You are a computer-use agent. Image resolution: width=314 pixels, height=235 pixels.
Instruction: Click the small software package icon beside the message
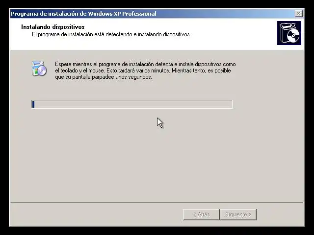coord(39,69)
